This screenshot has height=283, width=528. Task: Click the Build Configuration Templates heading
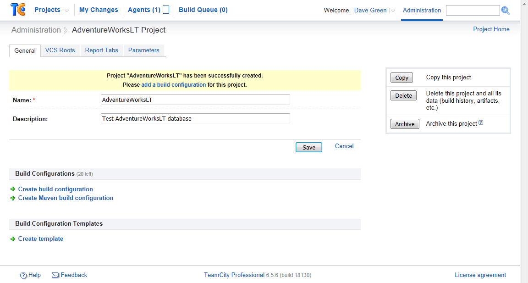click(59, 224)
